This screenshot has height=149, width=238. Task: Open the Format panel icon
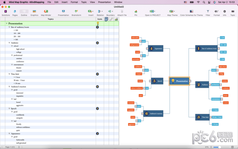click(x=217, y=12)
